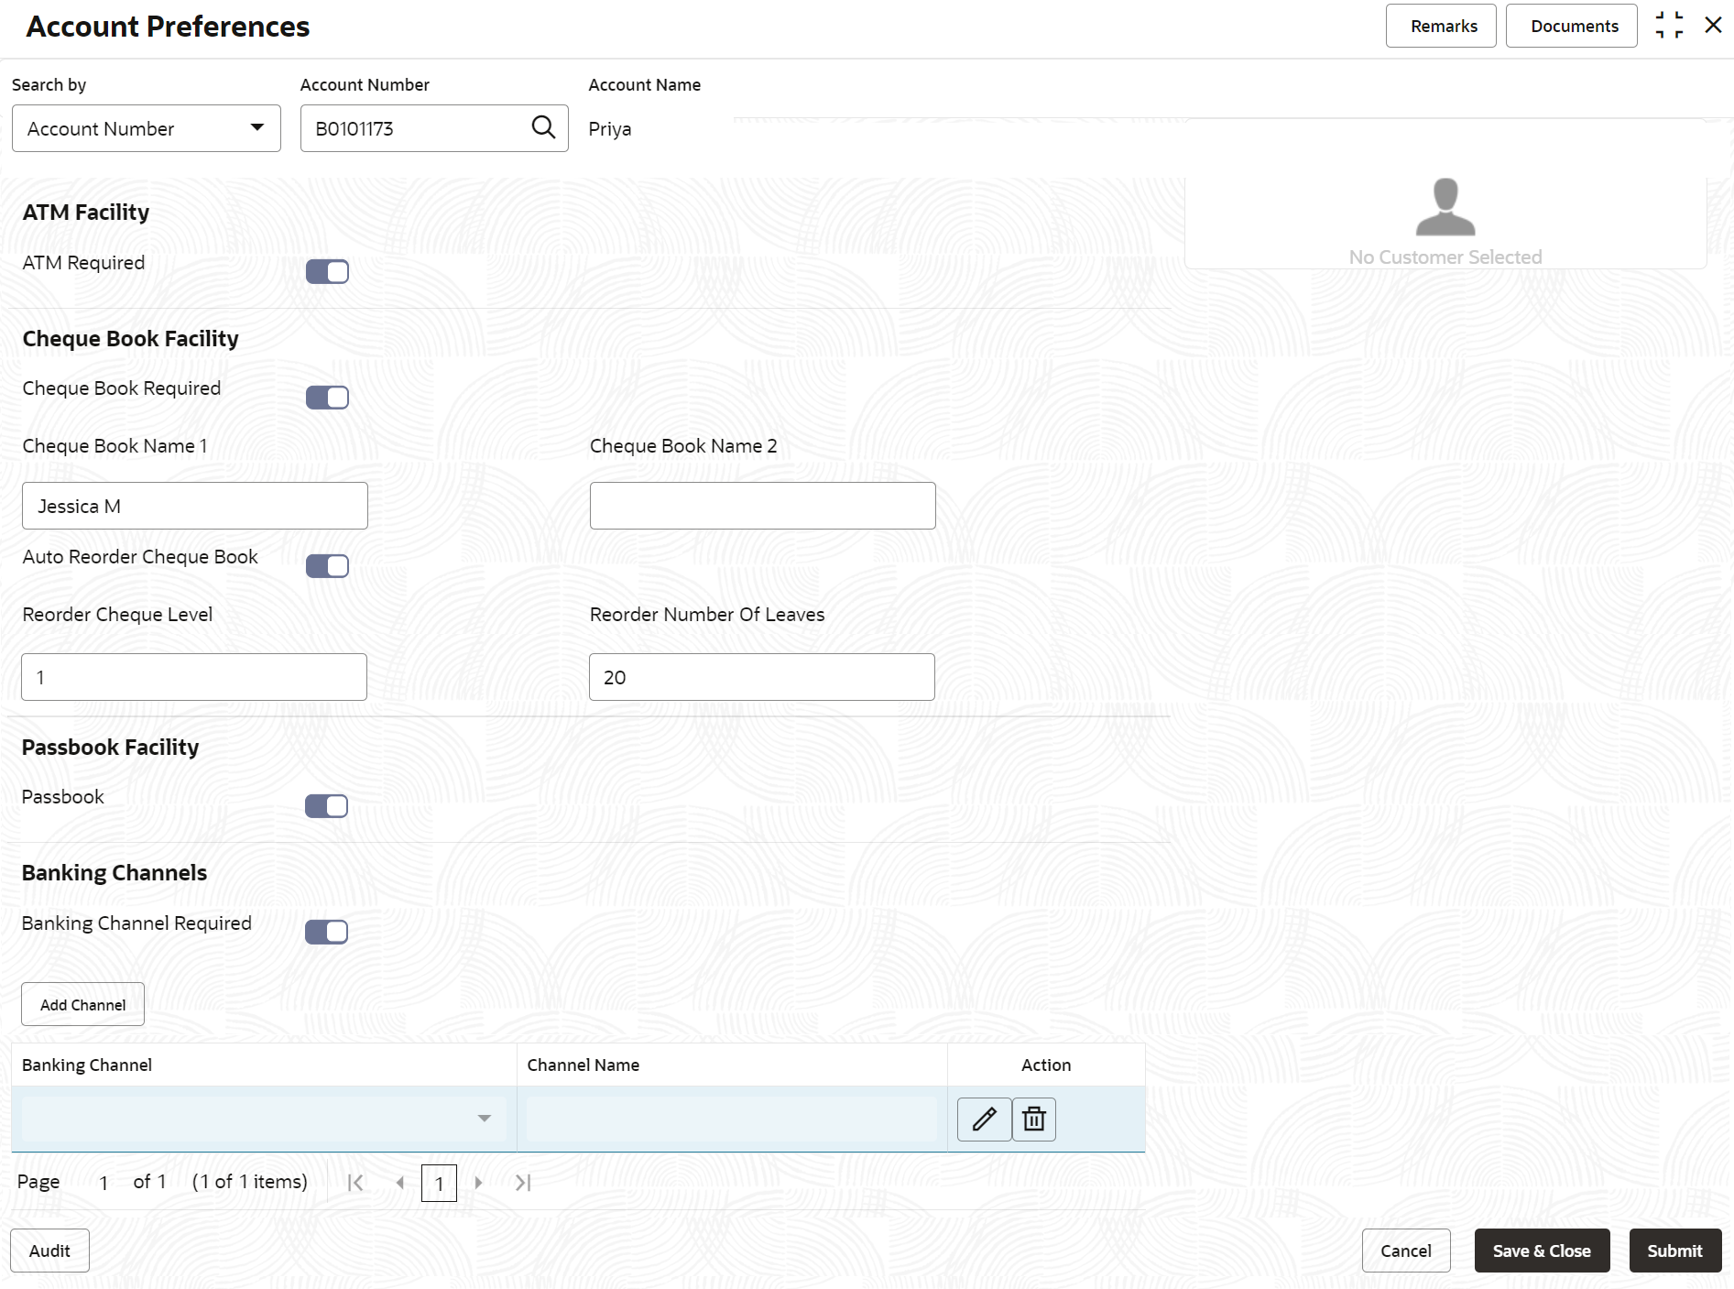
Task: Click the Audit button
Action: tap(49, 1251)
